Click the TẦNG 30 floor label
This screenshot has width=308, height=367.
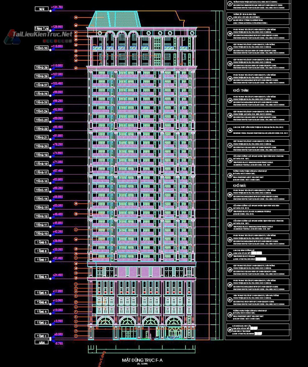(x=42, y=48)
